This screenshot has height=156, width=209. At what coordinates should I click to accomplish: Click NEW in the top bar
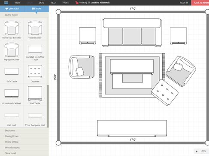point(18,3)
